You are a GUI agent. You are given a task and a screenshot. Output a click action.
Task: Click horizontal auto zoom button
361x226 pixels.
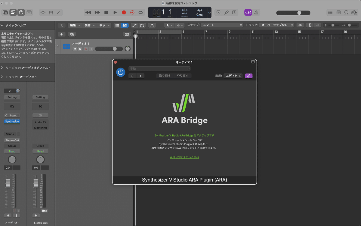(317, 25)
